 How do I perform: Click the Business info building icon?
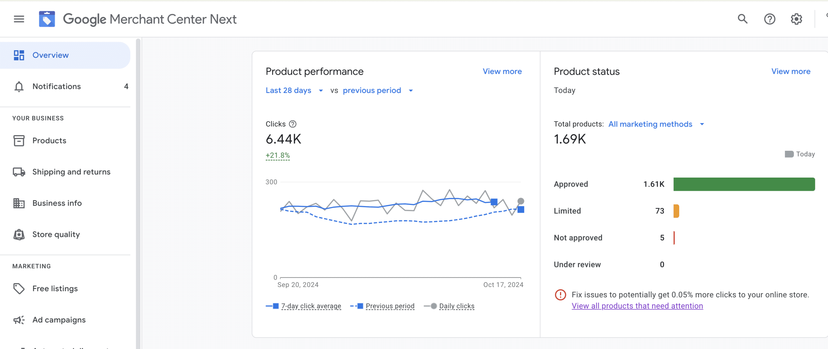click(x=19, y=203)
